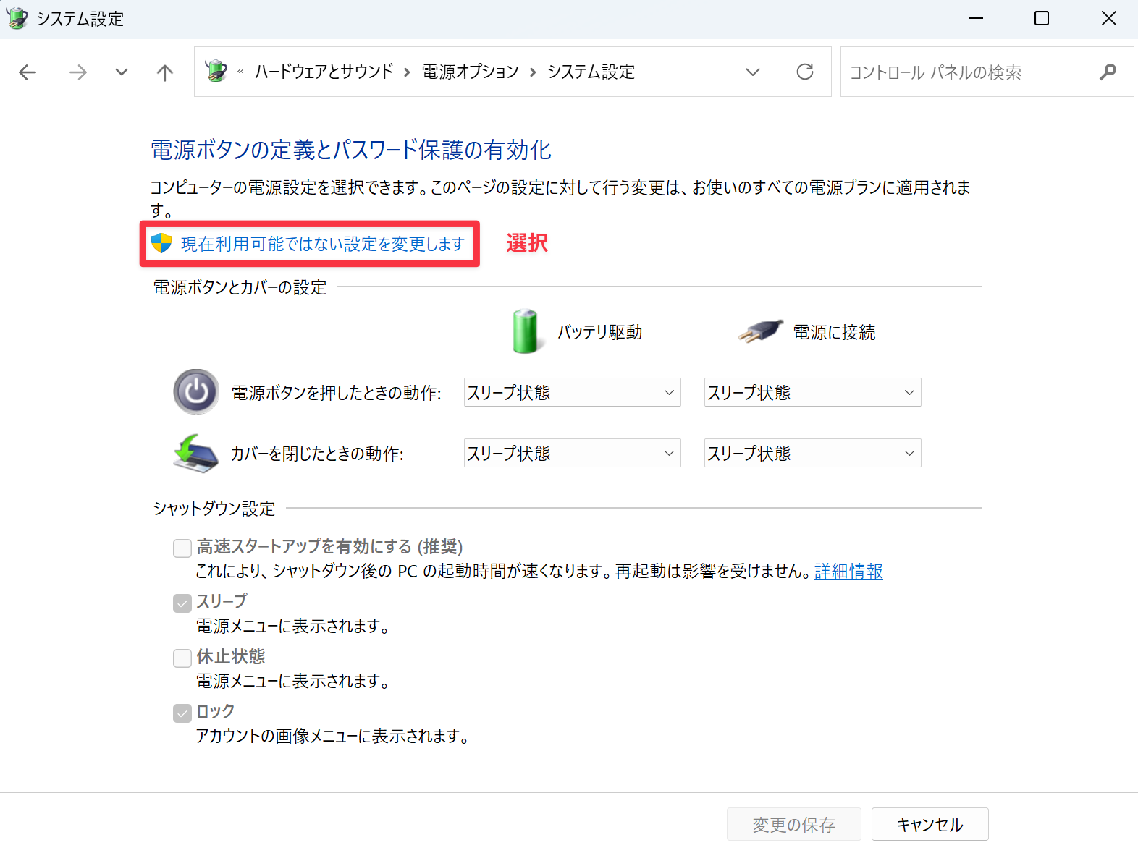Expand the address bar history dropdown
Viewport: 1138px width, 853px height.
753,72
